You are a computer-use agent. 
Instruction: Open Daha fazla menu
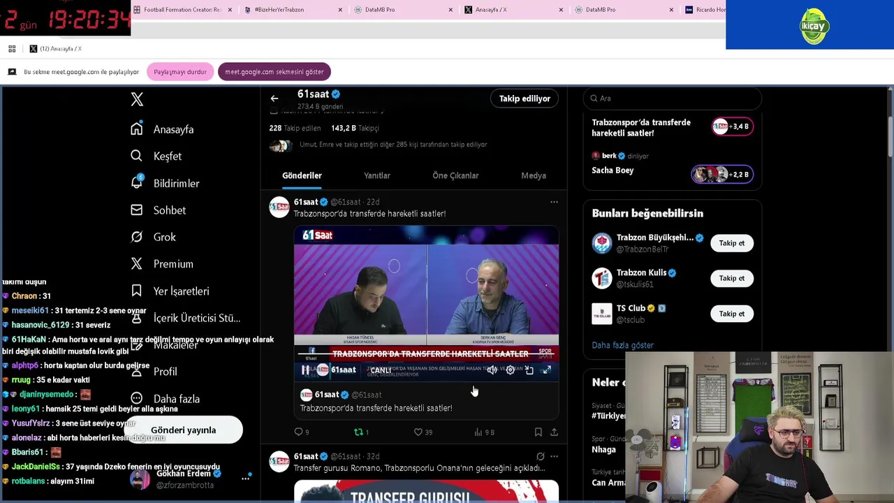tap(166, 399)
